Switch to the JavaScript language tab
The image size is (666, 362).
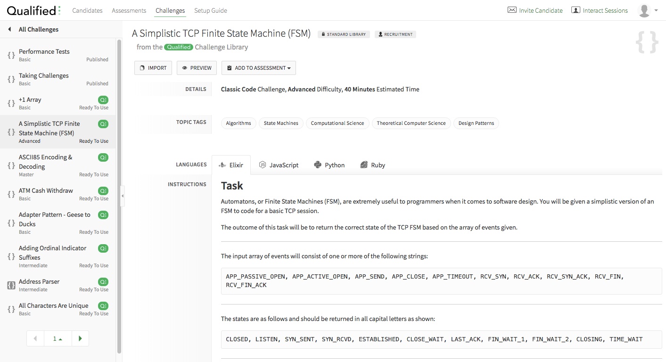[279, 165]
